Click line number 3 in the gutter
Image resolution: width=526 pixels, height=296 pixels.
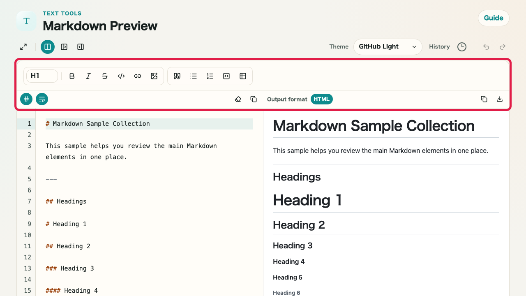pos(29,146)
